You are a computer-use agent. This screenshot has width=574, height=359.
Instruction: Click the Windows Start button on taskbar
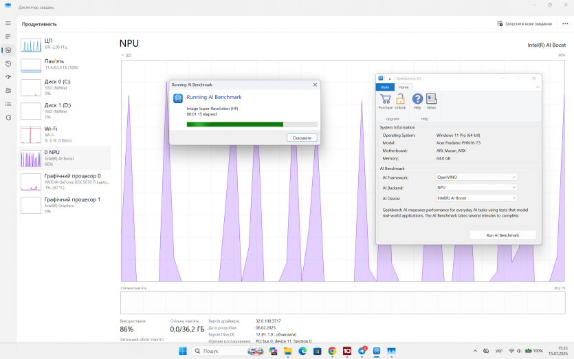click(183, 351)
